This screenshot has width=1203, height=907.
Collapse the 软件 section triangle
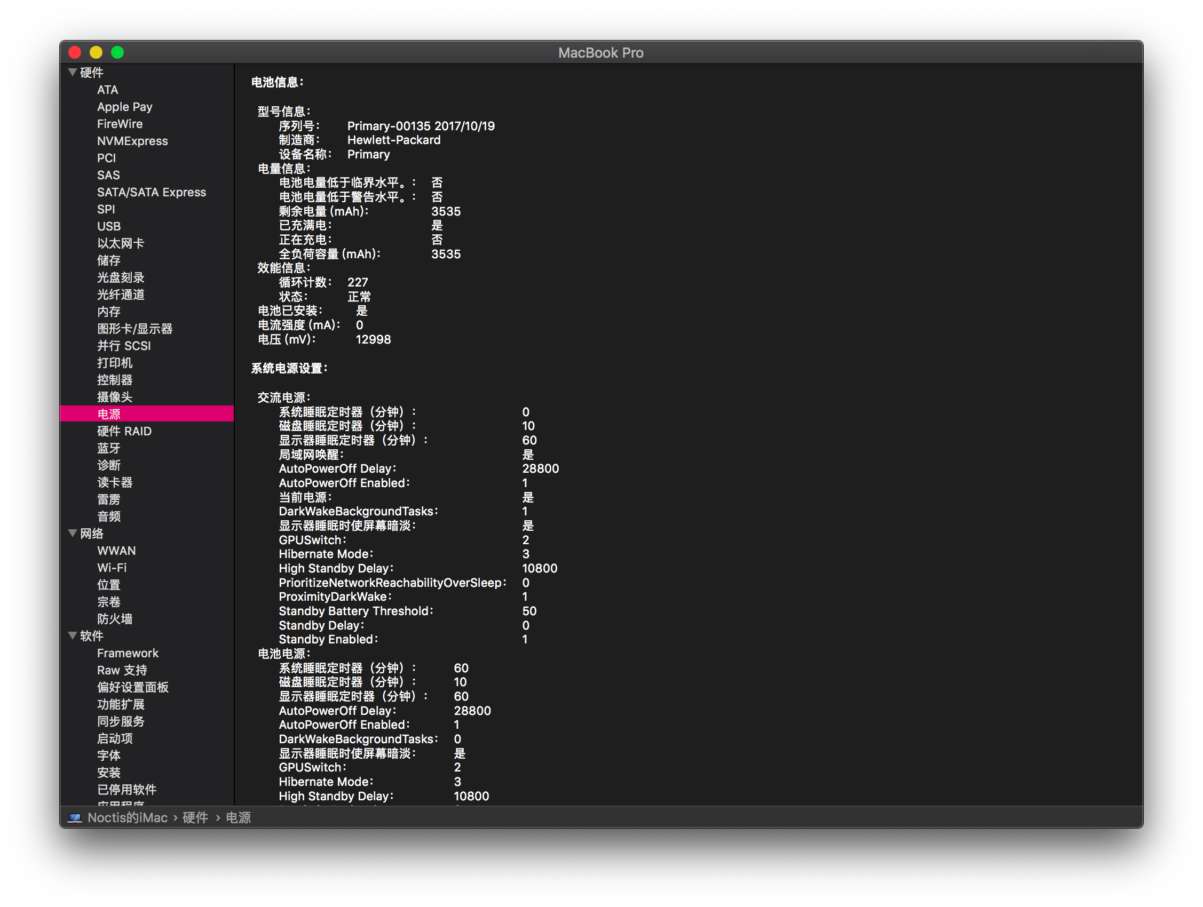pyautogui.click(x=73, y=635)
